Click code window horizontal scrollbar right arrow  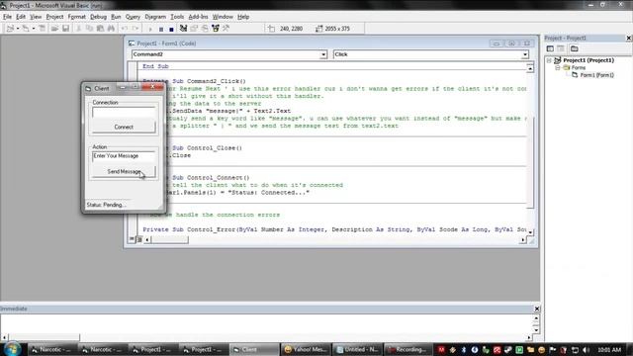pos(523,239)
